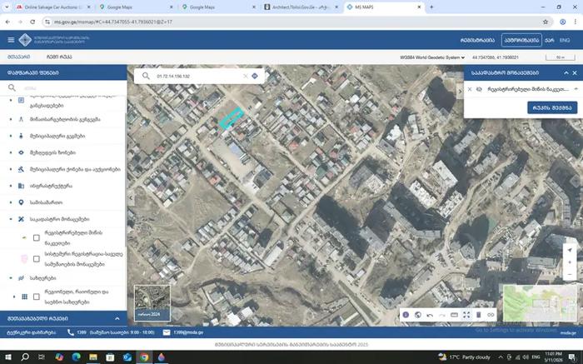Click the chain link icon in map toolbar
Image resolution: width=583 pixels, height=364 pixels.
(491, 315)
